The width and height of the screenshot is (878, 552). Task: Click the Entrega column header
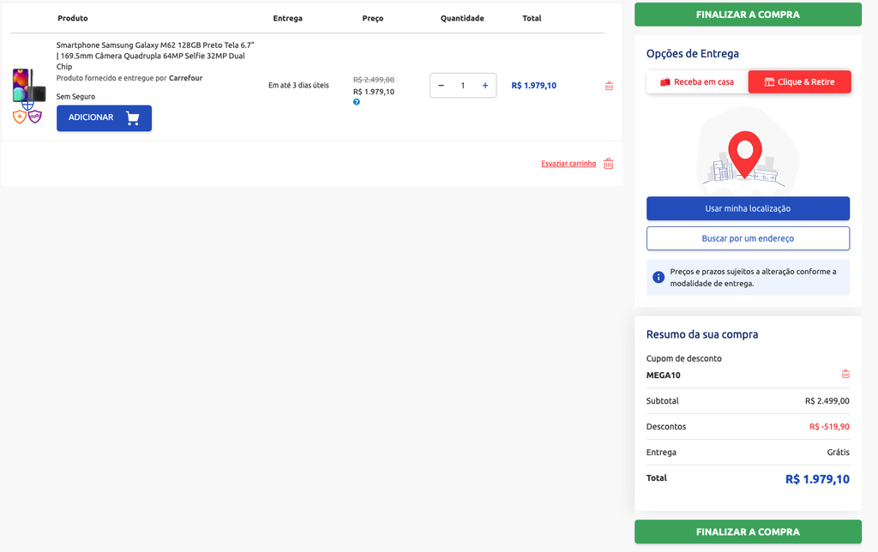pyautogui.click(x=288, y=18)
